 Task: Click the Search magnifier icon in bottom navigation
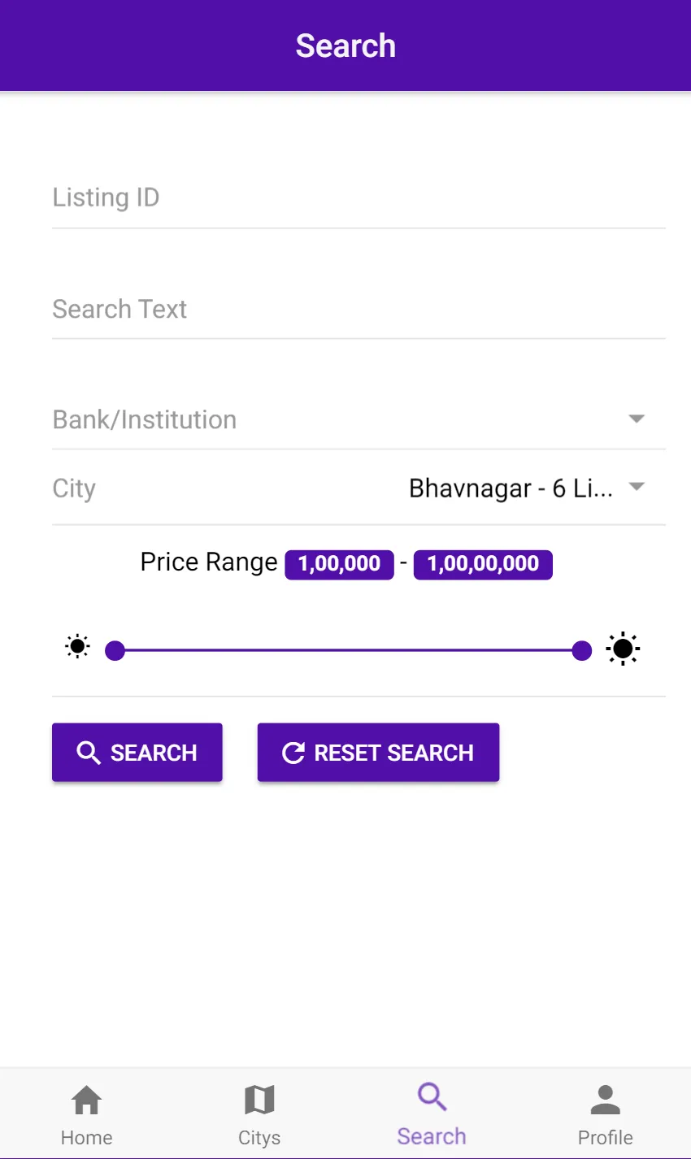[x=432, y=1097]
